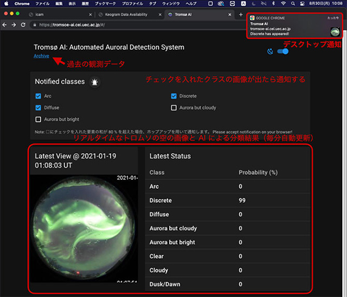Click the URL address bar
The height and width of the screenshot is (297, 347).
click(x=136, y=24)
